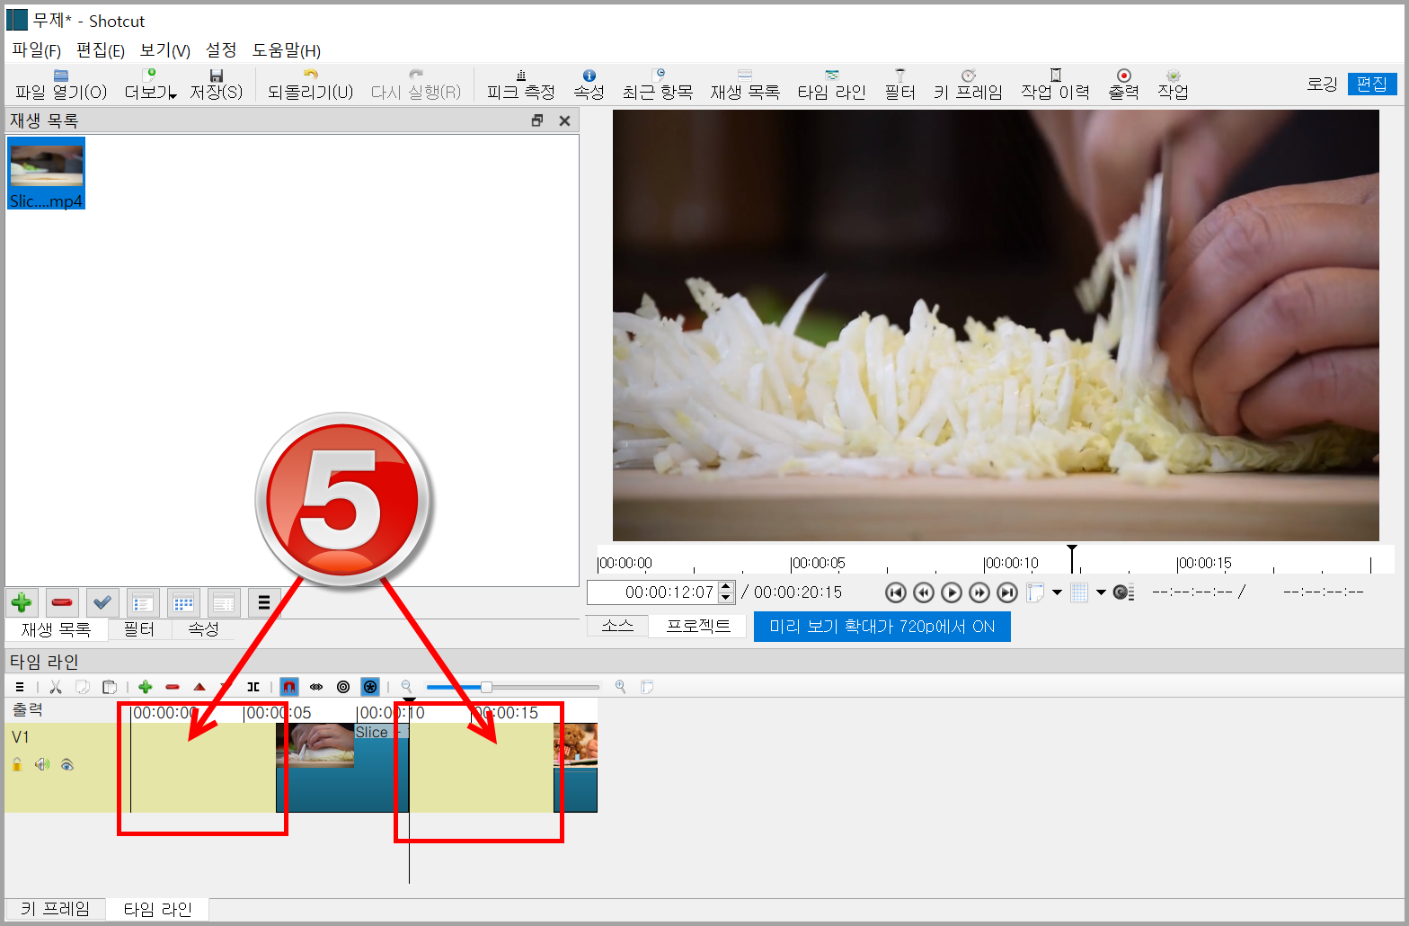This screenshot has width=1409, height=926.
Task: Remove the playlist item with the red minus
Action: 62,602
